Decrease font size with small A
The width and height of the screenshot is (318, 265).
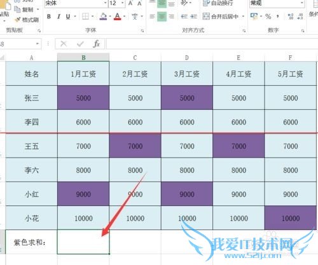pyautogui.click(x=139, y=3)
